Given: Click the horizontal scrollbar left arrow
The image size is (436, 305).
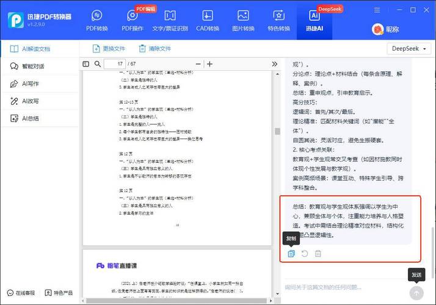Looking at the screenshot, I should (x=83, y=301).
